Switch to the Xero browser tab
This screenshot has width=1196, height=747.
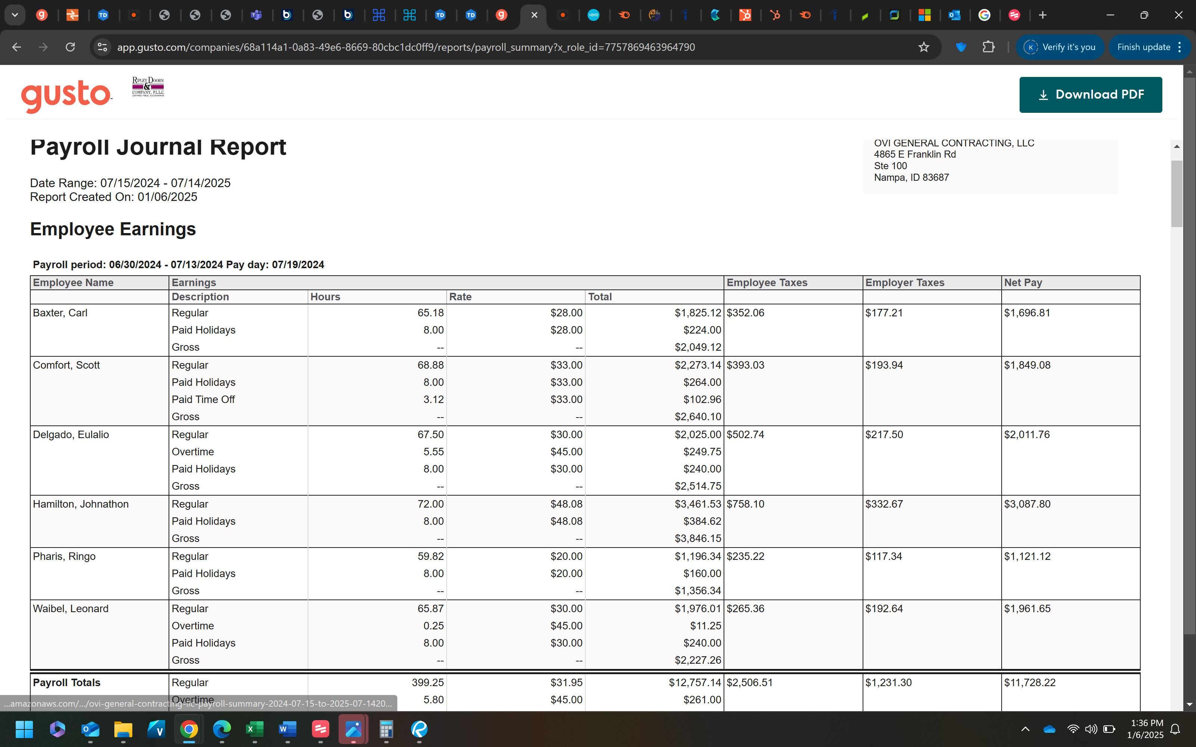coord(593,15)
